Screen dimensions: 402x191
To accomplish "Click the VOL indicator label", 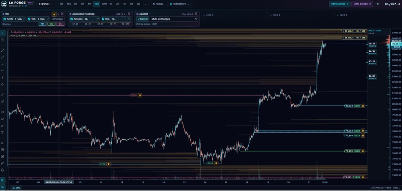I will 16,188.
